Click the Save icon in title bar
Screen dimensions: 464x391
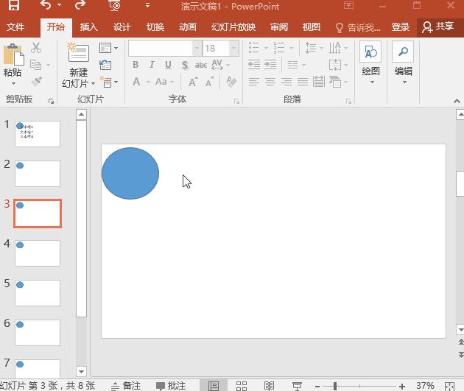tap(14, 6)
